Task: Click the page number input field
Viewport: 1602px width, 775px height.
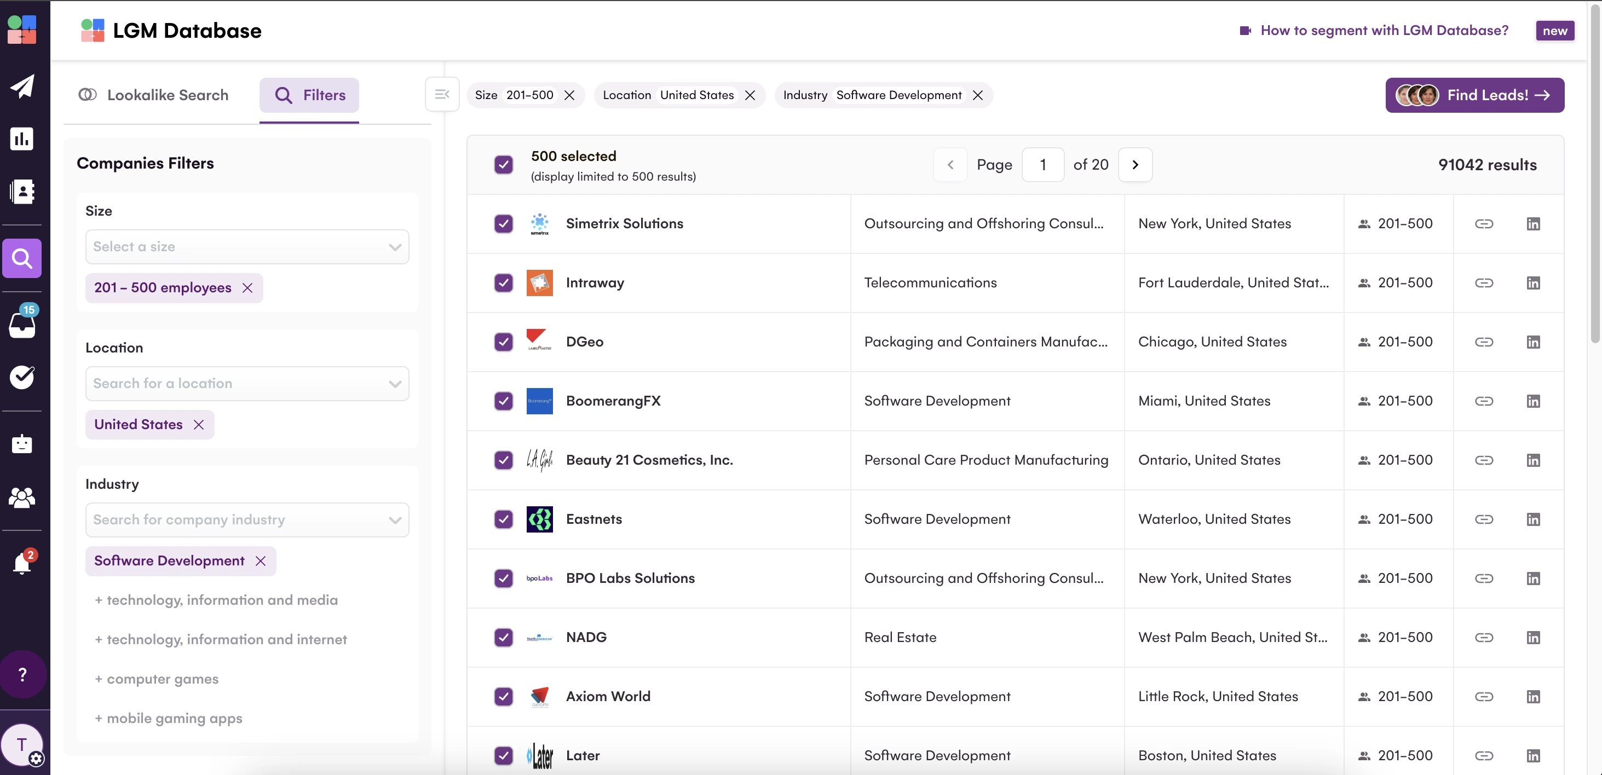Action: (x=1042, y=165)
